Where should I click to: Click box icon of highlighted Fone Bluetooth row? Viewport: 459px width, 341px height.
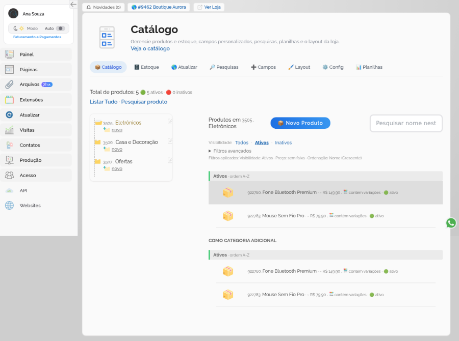228,192
